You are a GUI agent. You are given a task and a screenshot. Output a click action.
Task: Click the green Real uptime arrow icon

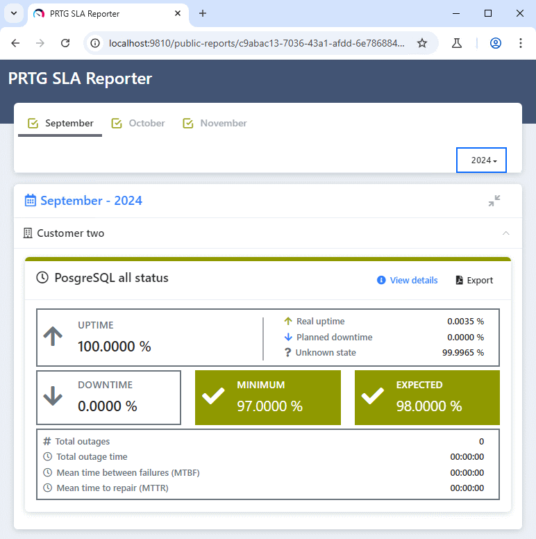(288, 321)
